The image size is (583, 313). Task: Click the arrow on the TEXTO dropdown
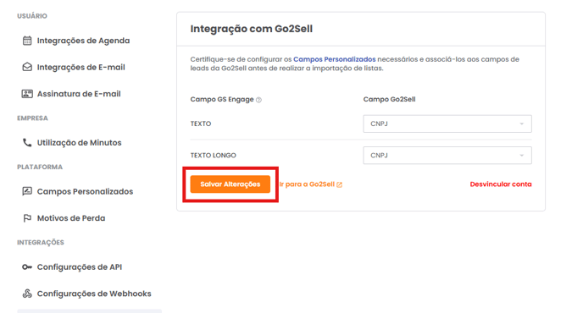(522, 124)
